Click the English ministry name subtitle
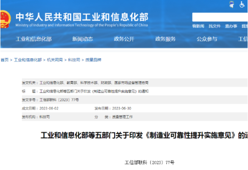The height and width of the screenshot is (170, 248). pyautogui.click(x=82, y=25)
